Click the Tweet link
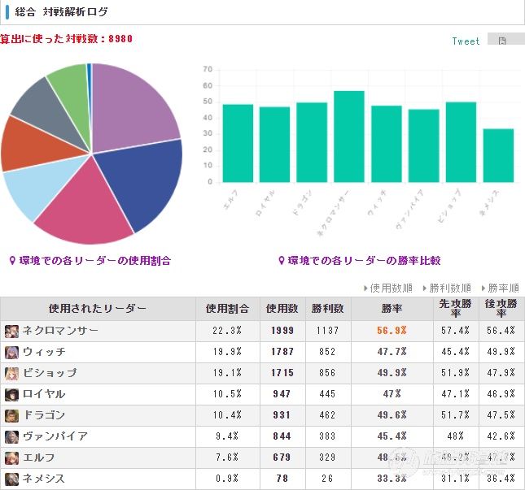The height and width of the screenshot is (490, 525). coord(466,41)
